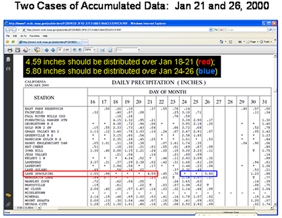The width and height of the screenshot is (282, 218).
Task: Open the Page menu button
Action: pyautogui.click(x=252, y=42)
